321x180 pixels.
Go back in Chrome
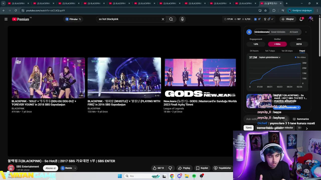(4, 10)
